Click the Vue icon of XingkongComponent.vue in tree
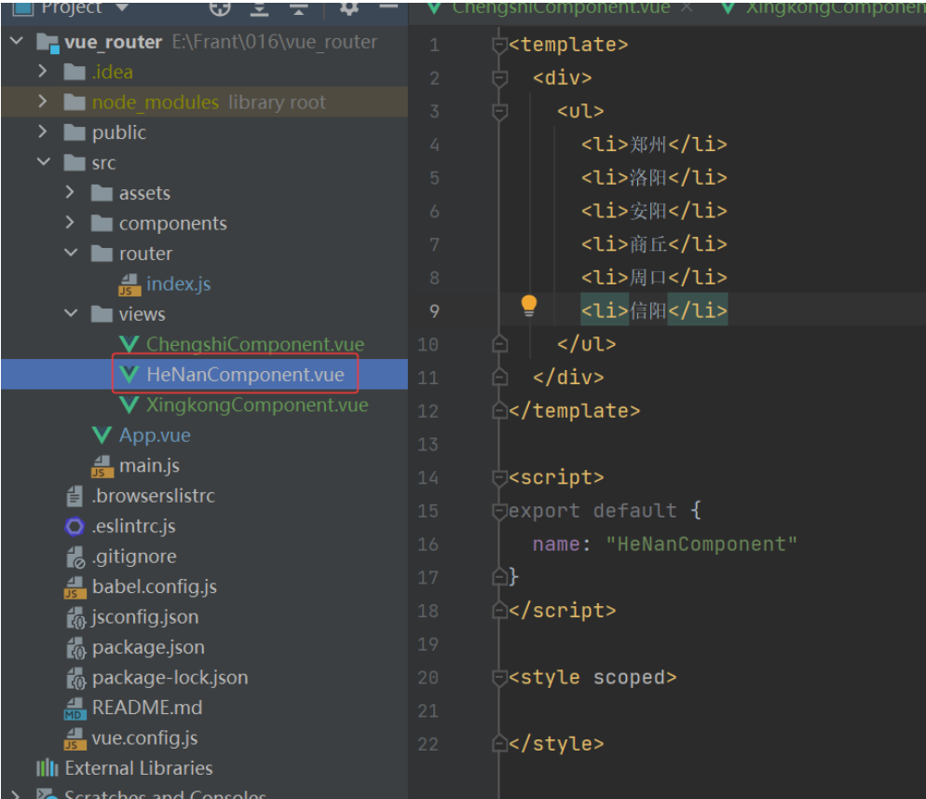Image resolution: width=926 pixels, height=799 pixels. [x=129, y=405]
